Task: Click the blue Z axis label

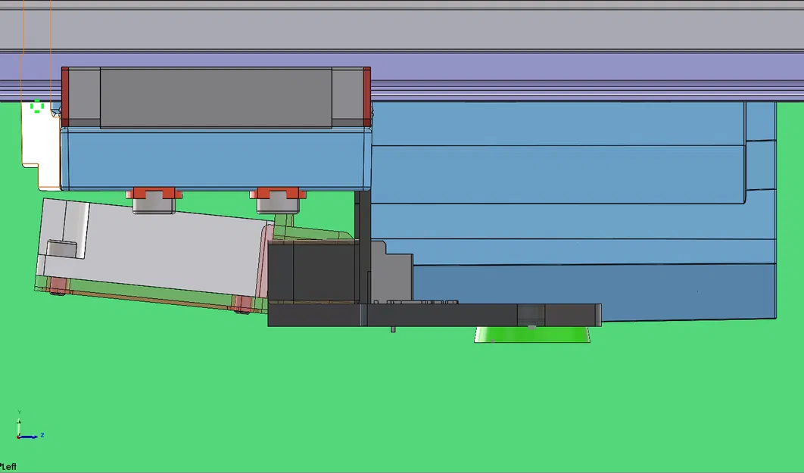Action: pos(42,435)
